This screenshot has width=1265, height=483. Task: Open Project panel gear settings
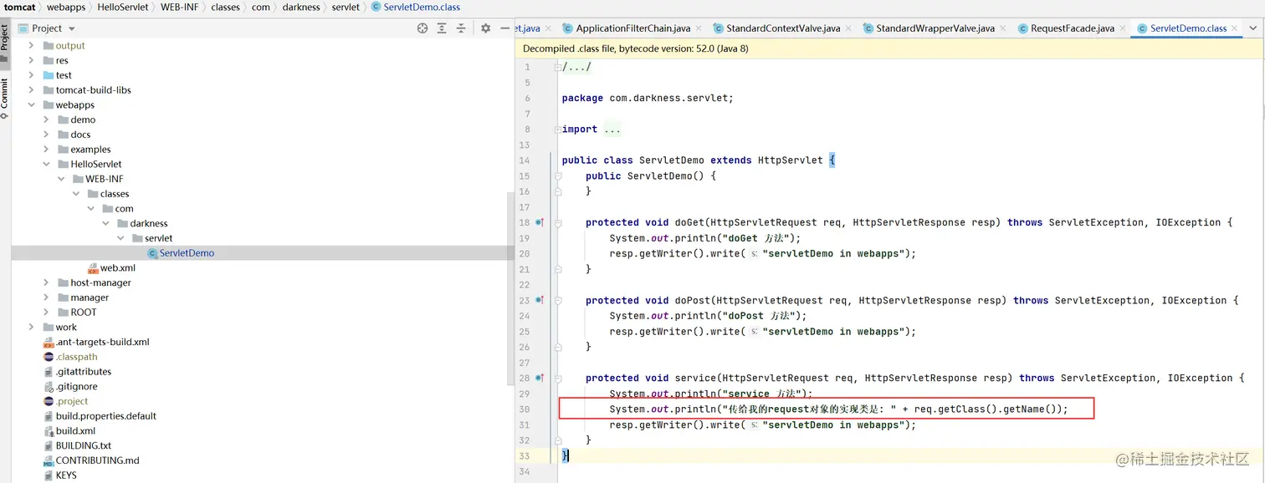click(x=485, y=28)
